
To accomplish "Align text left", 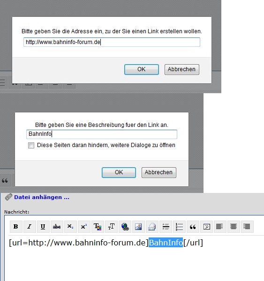I will click(x=220, y=227).
